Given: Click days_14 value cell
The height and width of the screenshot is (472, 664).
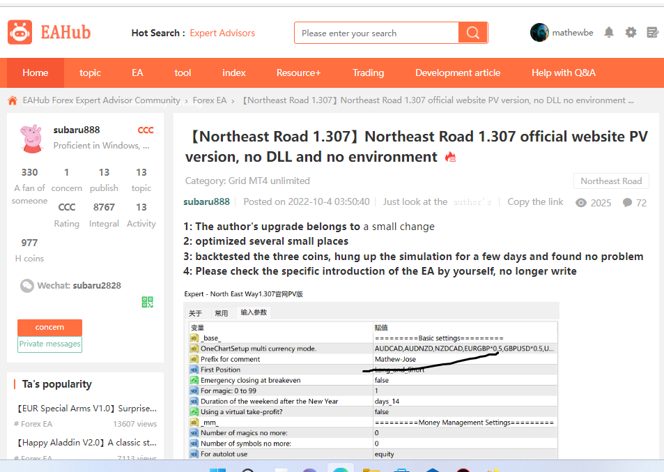Looking at the screenshot, I should pos(465,402).
